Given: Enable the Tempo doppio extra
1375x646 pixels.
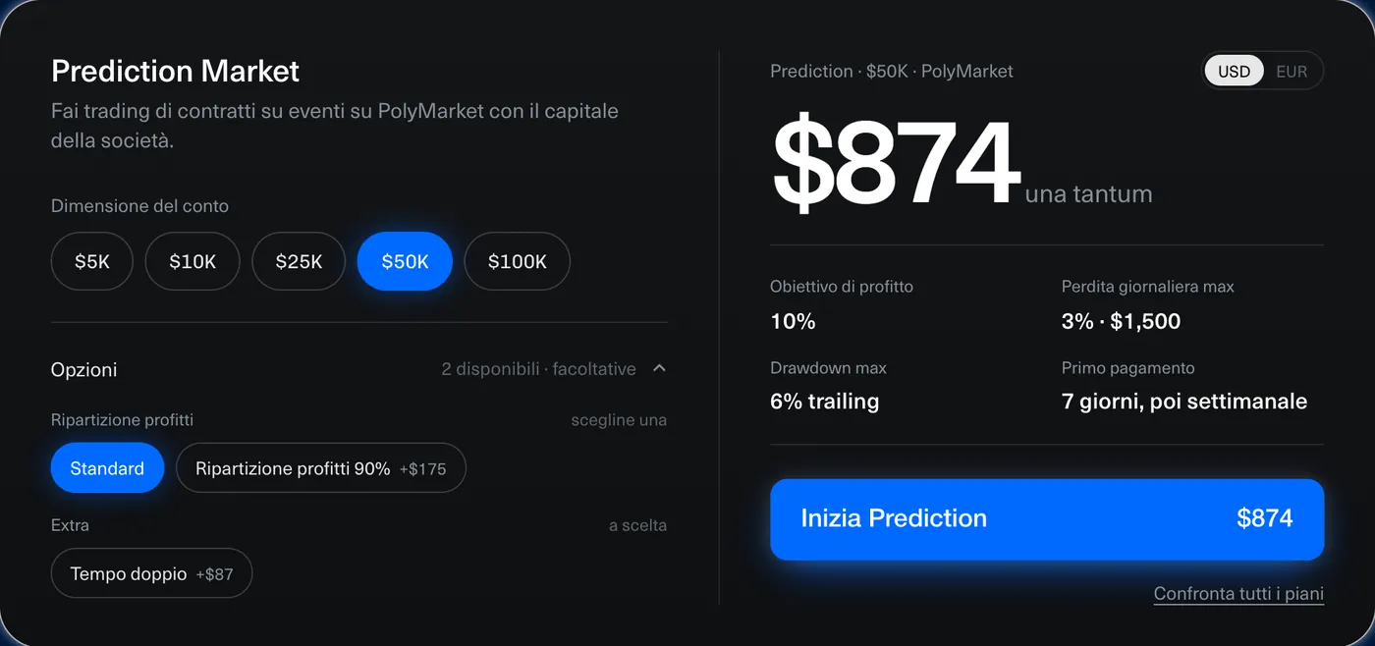Looking at the screenshot, I should (x=151, y=573).
